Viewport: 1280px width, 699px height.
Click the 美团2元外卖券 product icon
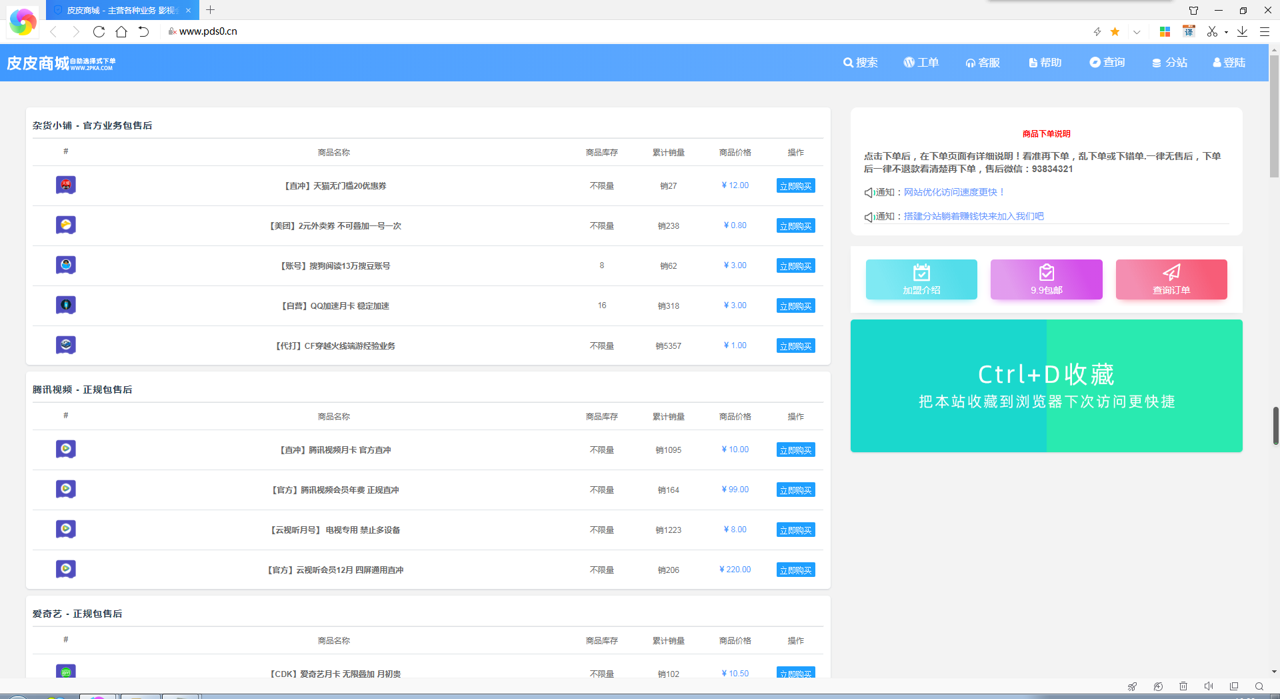coord(66,225)
